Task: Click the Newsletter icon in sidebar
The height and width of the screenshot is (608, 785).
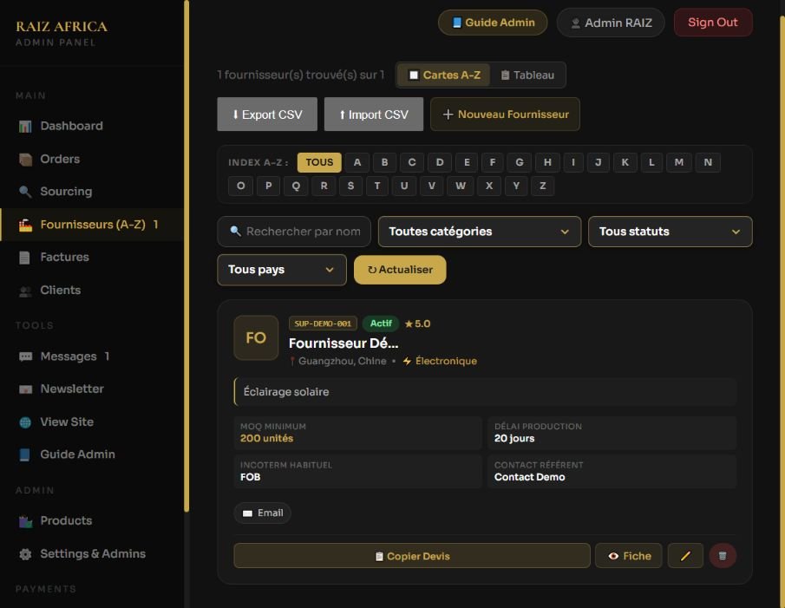Action: [25, 389]
